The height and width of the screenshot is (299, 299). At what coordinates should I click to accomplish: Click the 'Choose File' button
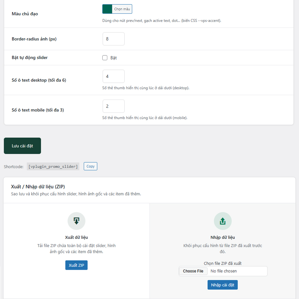(x=193, y=271)
